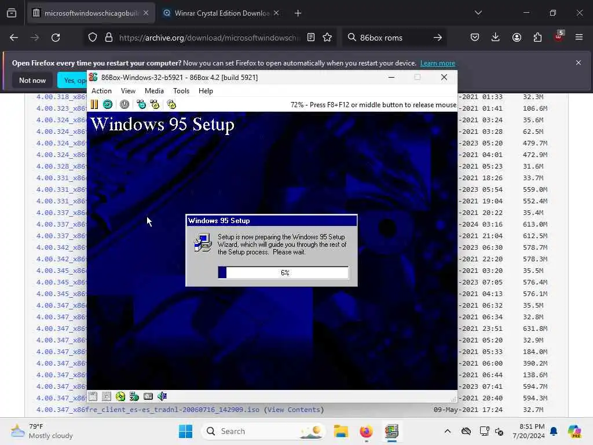Click the archive.org URL address field
This screenshot has width=593, height=445.
point(209,38)
